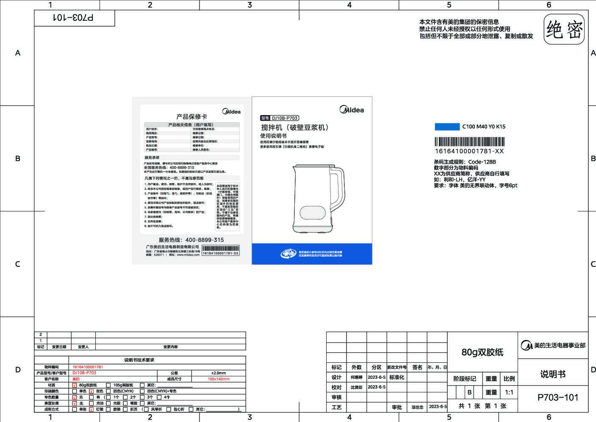Image resolution: width=596 pixels, height=422 pixels.
Task: Check the 1个 spot color checkbox
Action: click(108, 397)
